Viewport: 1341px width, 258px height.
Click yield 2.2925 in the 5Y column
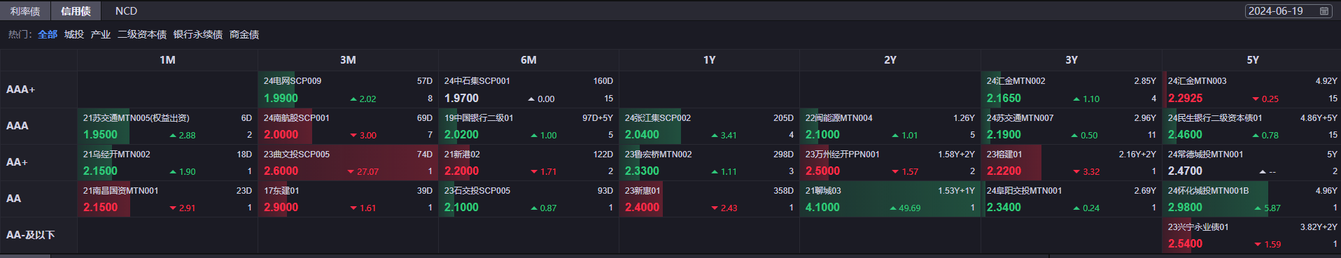1185,99
